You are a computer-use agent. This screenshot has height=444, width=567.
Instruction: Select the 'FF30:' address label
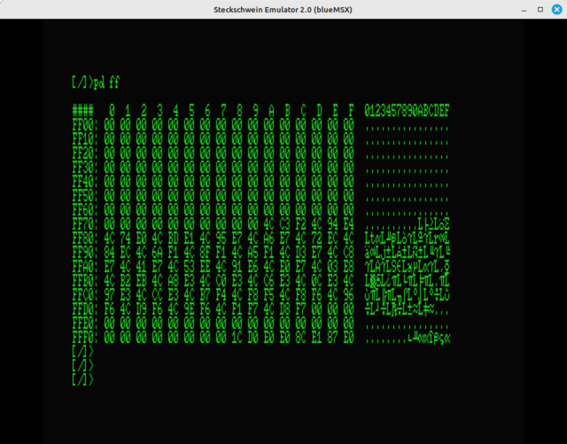tap(85, 167)
